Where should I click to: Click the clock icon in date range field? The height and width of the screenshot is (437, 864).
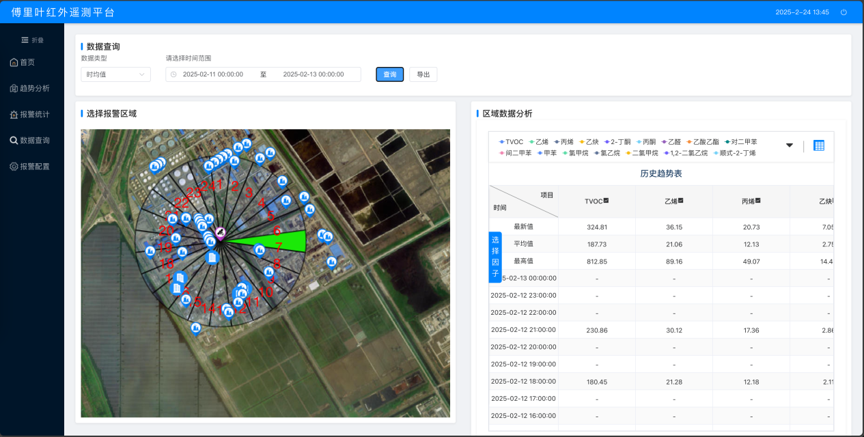tap(173, 74)
